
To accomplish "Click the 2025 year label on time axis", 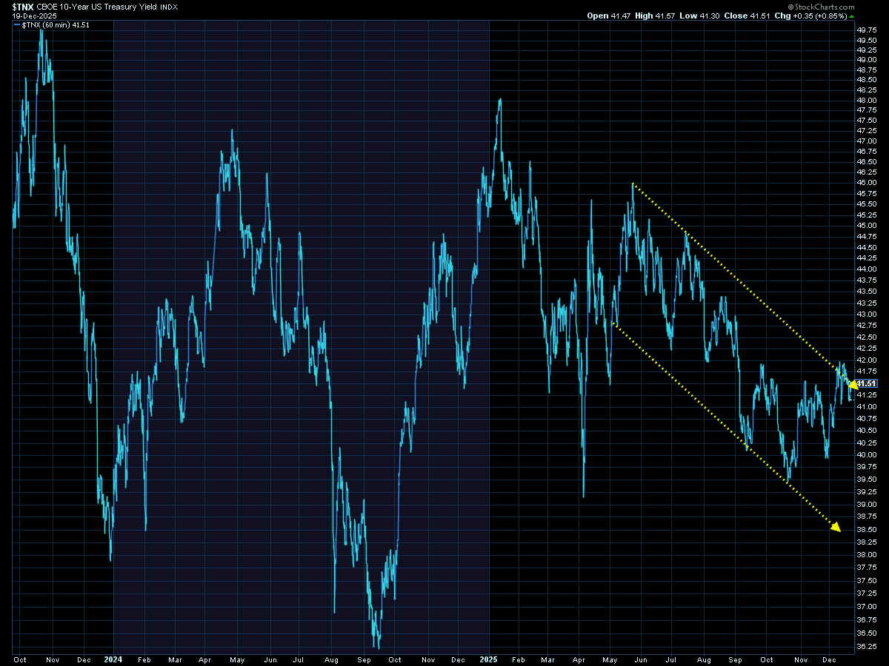I will pyautogui.click(x=489, y=658).
